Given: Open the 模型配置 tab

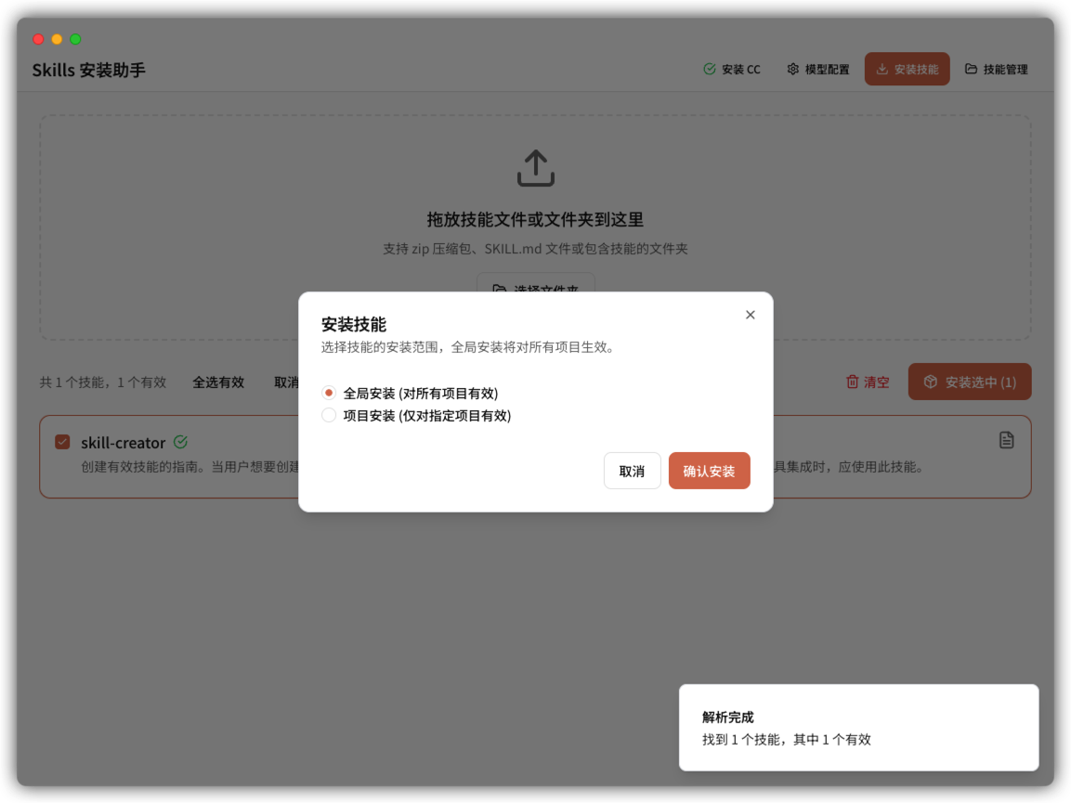Looking at the screenshot, I should pos(818,69).
